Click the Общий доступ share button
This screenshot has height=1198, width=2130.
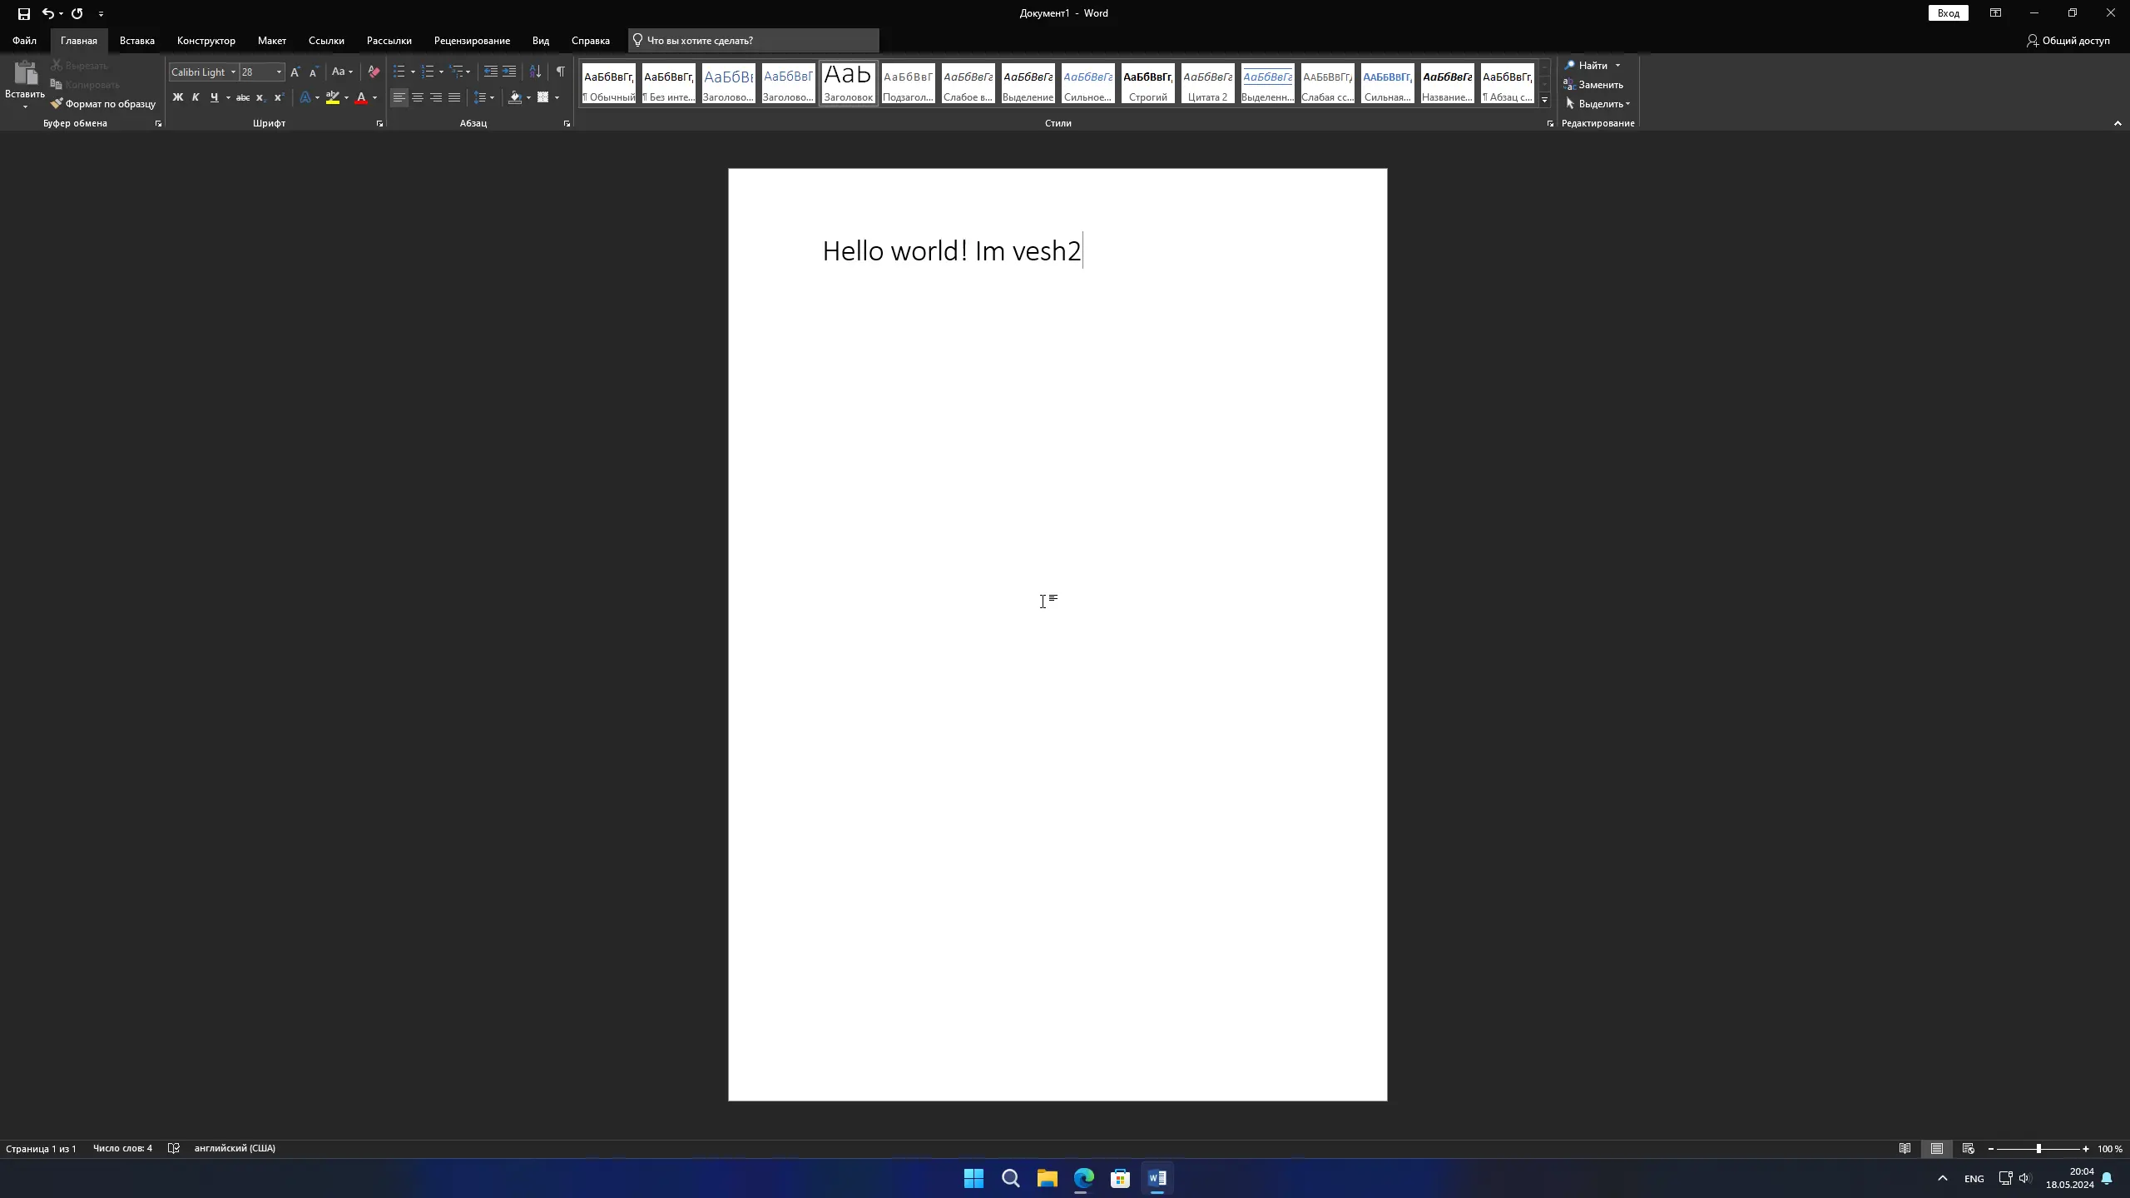(x=2068, y=40)
